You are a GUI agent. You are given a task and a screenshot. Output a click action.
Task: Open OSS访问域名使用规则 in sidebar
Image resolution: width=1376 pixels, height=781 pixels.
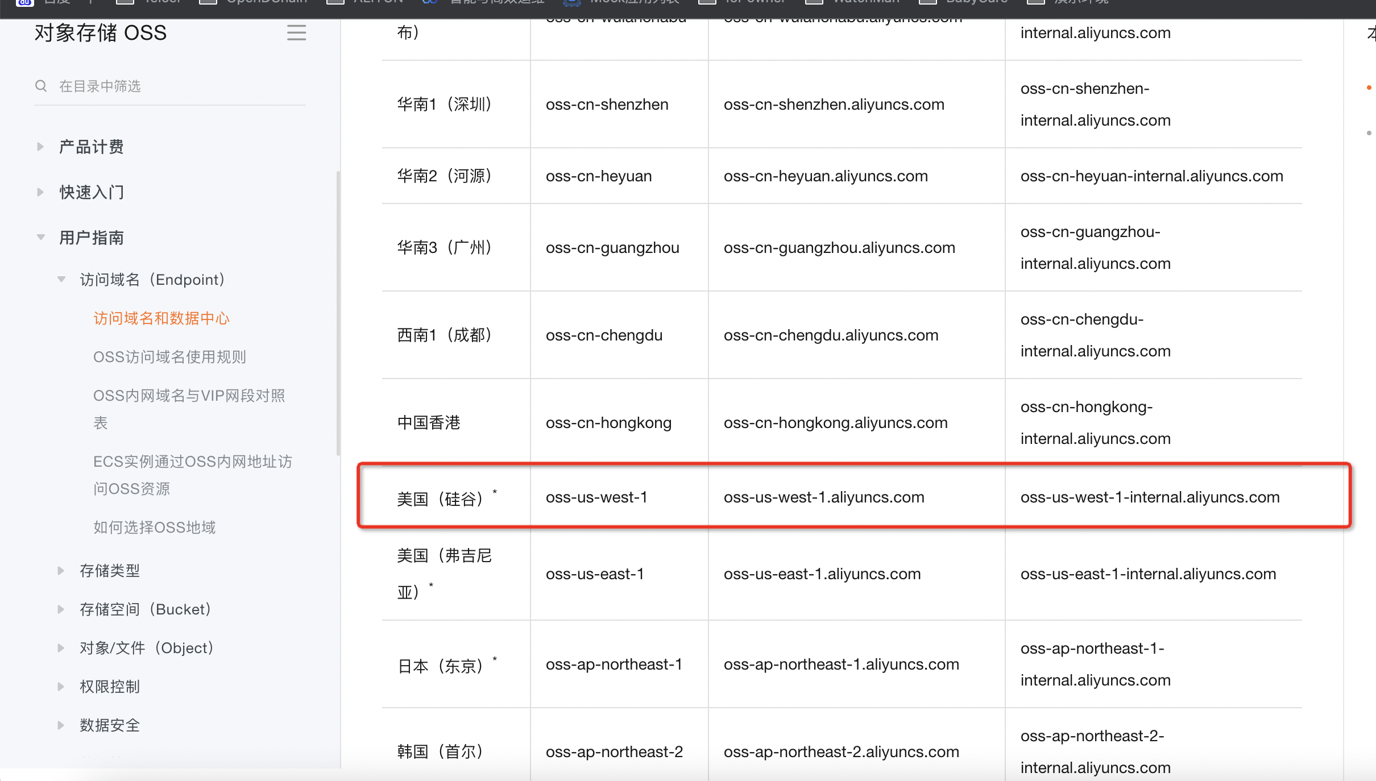point(169,357)
